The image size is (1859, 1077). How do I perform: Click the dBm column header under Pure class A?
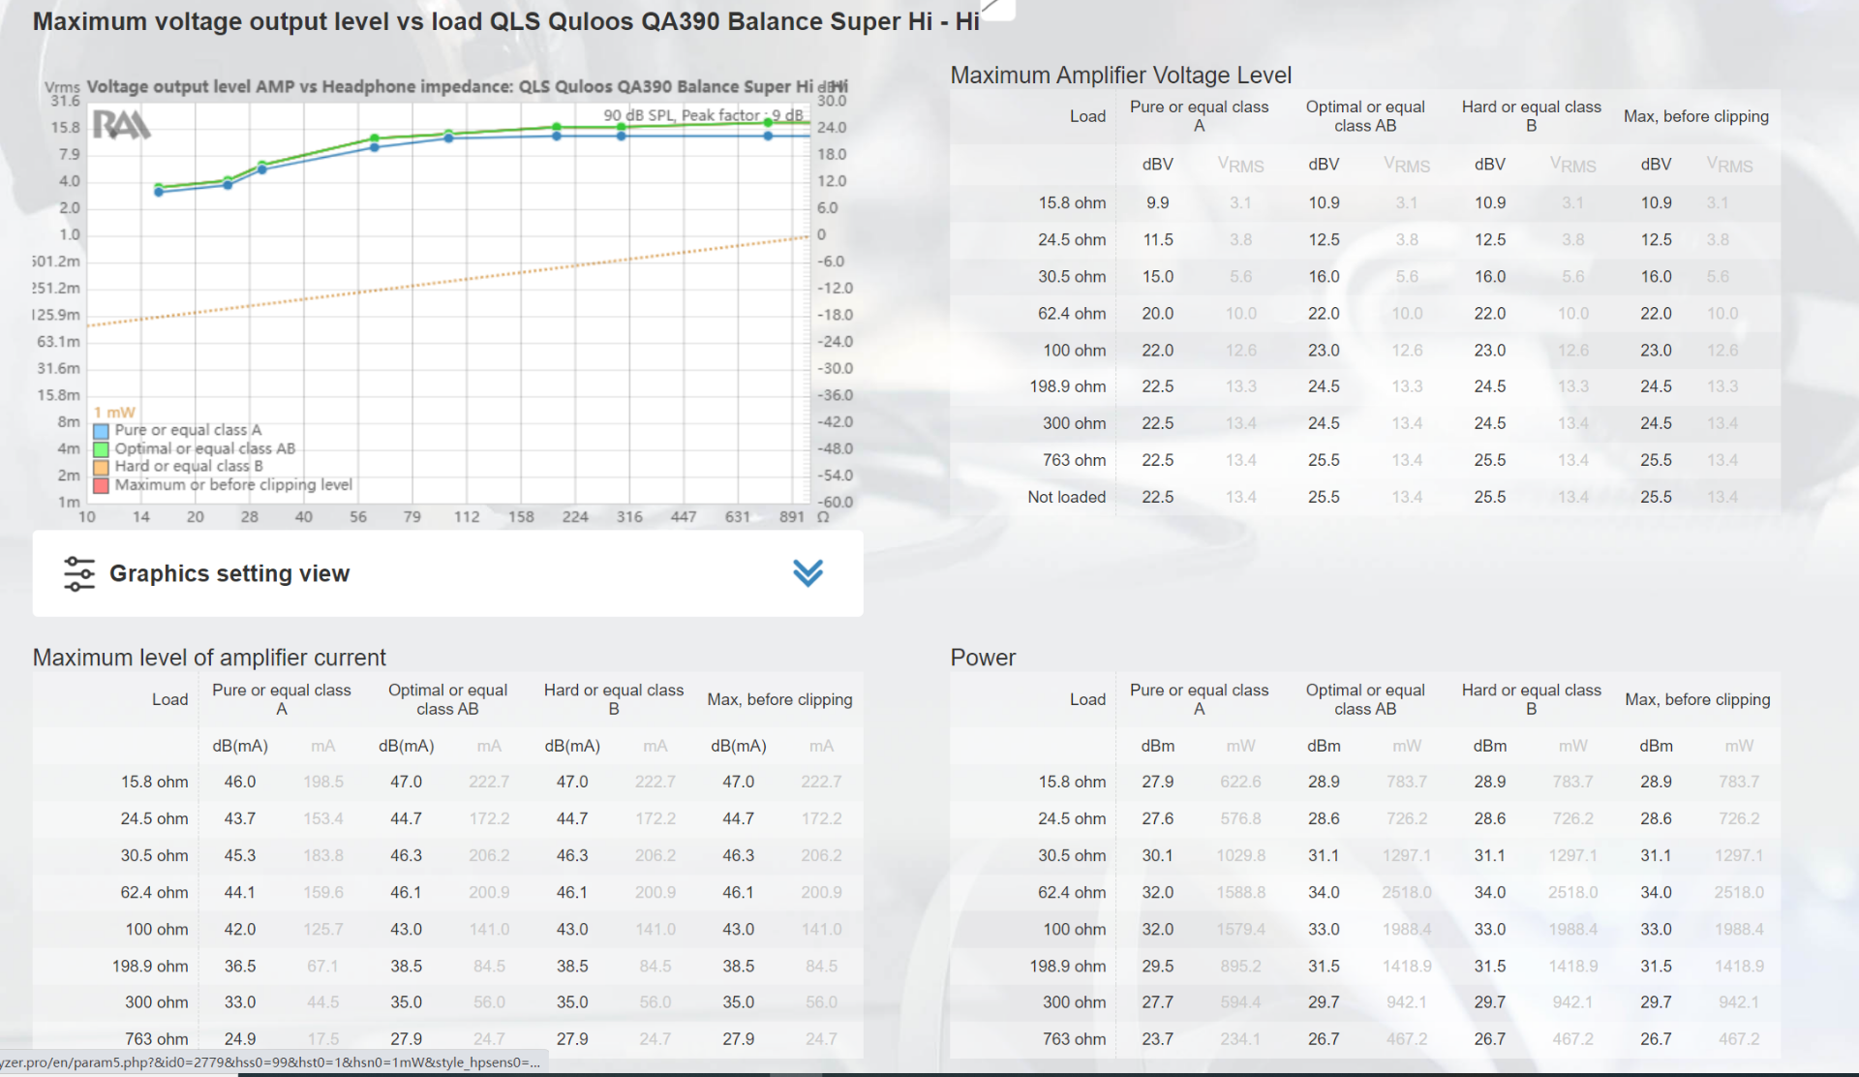click(1157, 746)
